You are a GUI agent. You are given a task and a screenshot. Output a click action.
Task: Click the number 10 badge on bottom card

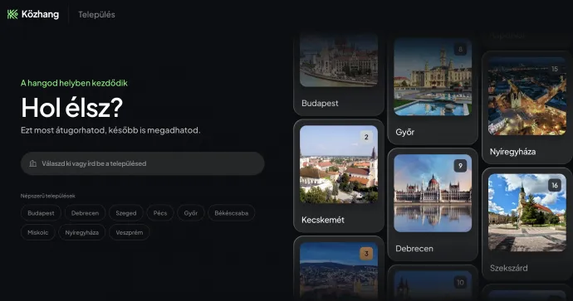[460, 283]
